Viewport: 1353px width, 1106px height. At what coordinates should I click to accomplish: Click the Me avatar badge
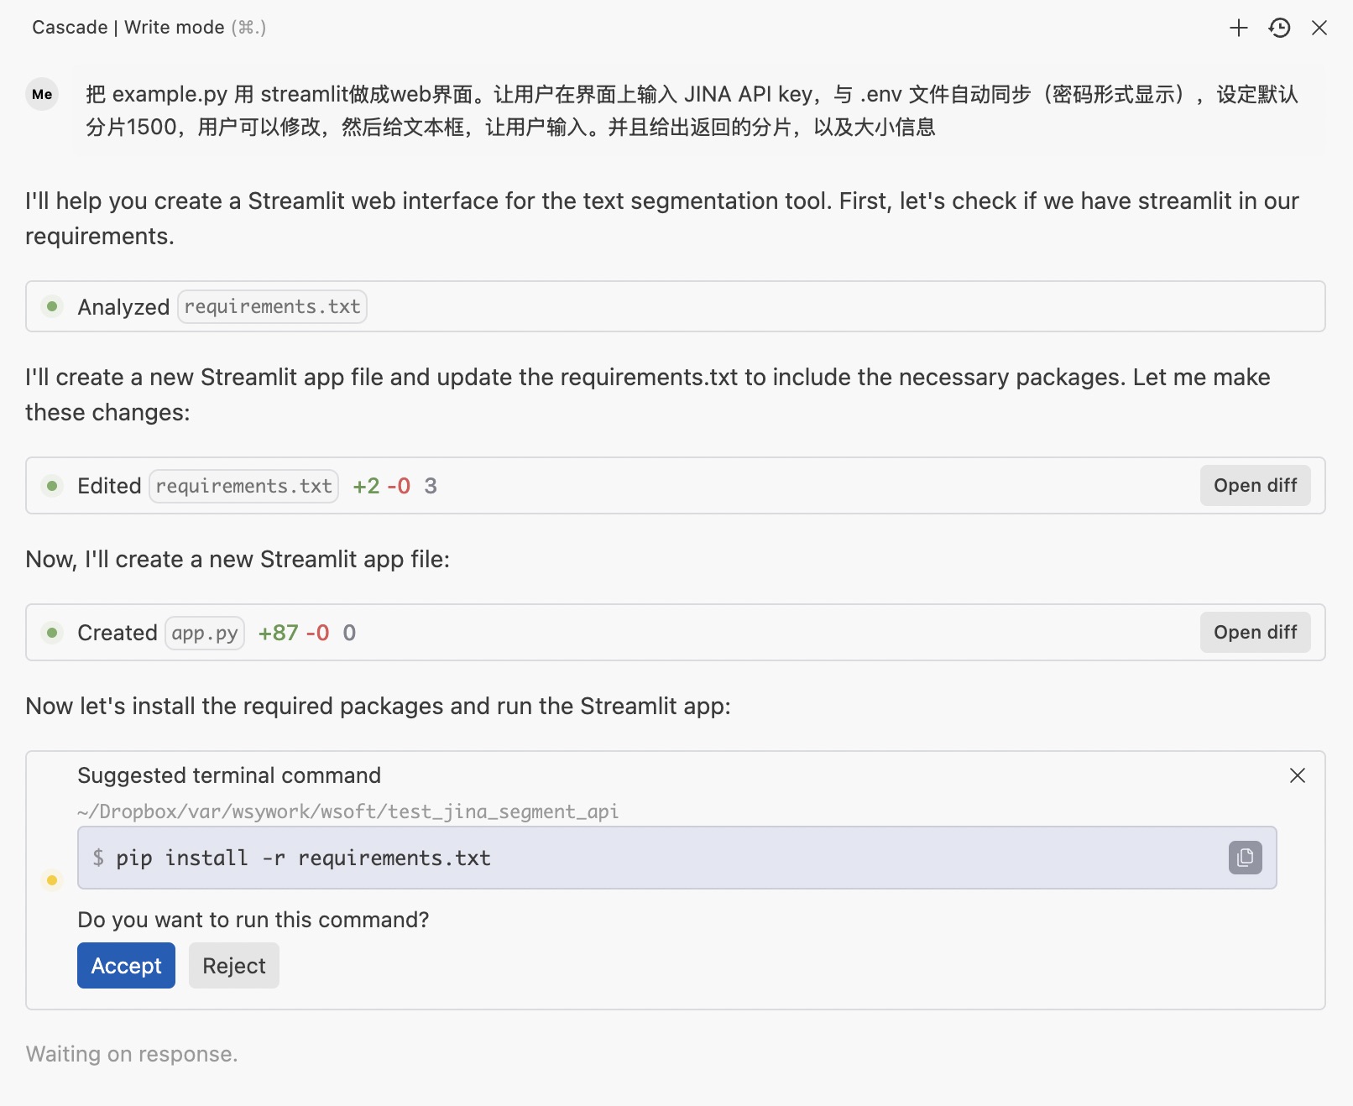click(41, 95)
